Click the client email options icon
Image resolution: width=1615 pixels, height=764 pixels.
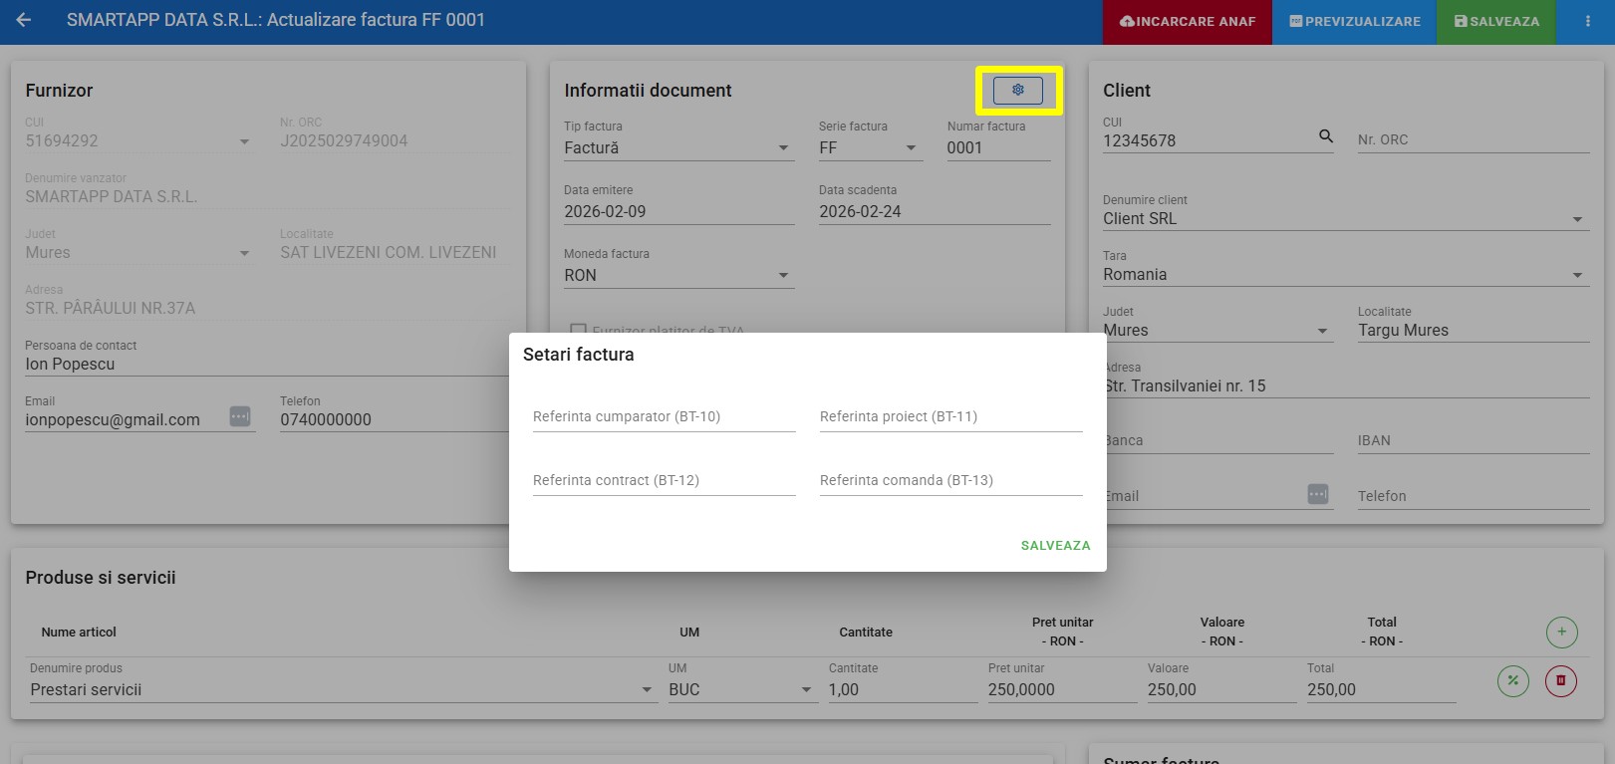pyautogui.click(x=1317, y=494)
